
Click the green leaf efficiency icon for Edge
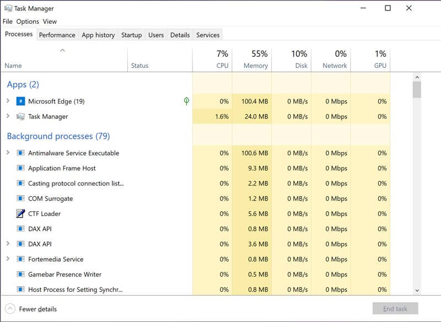[x=186, y=101]
